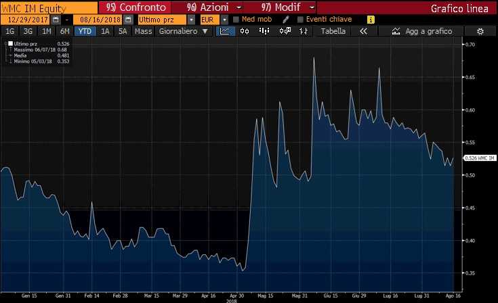The width and height of the screenshot is (498, 303).
Task: Open the Ultimo prz field dropdown arrow
Action: 191,20
